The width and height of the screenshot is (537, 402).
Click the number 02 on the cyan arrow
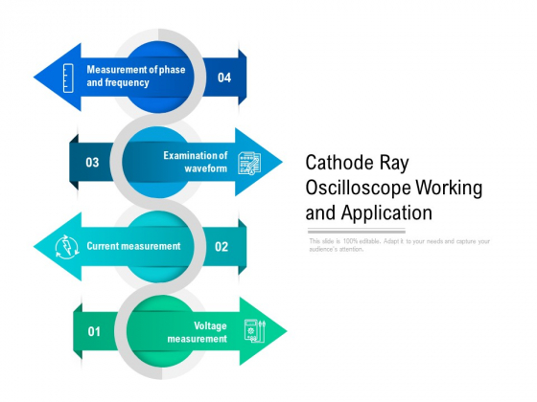tap(222, 247)
